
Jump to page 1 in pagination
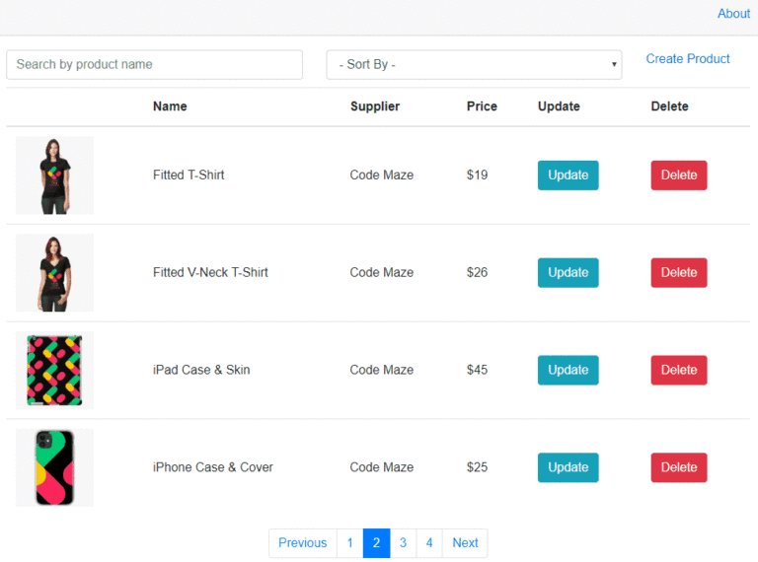[x=349, y=543]
